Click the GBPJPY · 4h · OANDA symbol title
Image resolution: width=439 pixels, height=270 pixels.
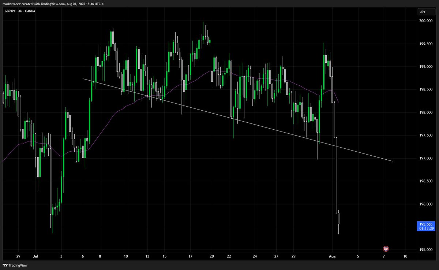tap(20, 12)
